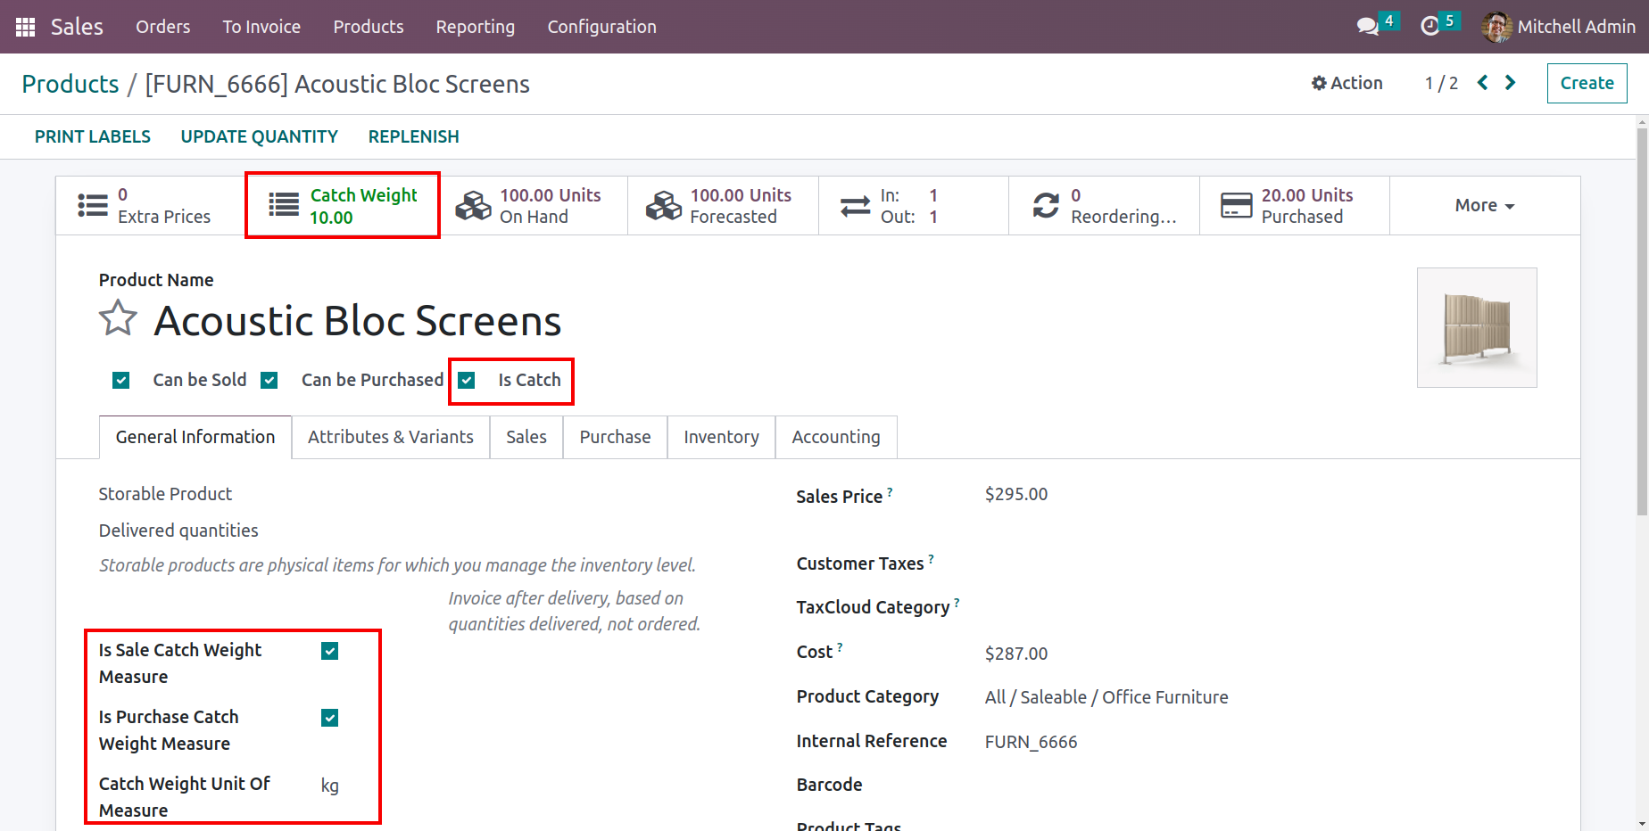
Task: Navigate to Products breadcrumb link
Action: [x=70, y=84]
